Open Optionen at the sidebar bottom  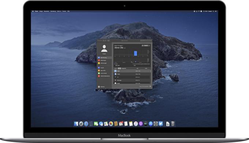click(102, 87)
